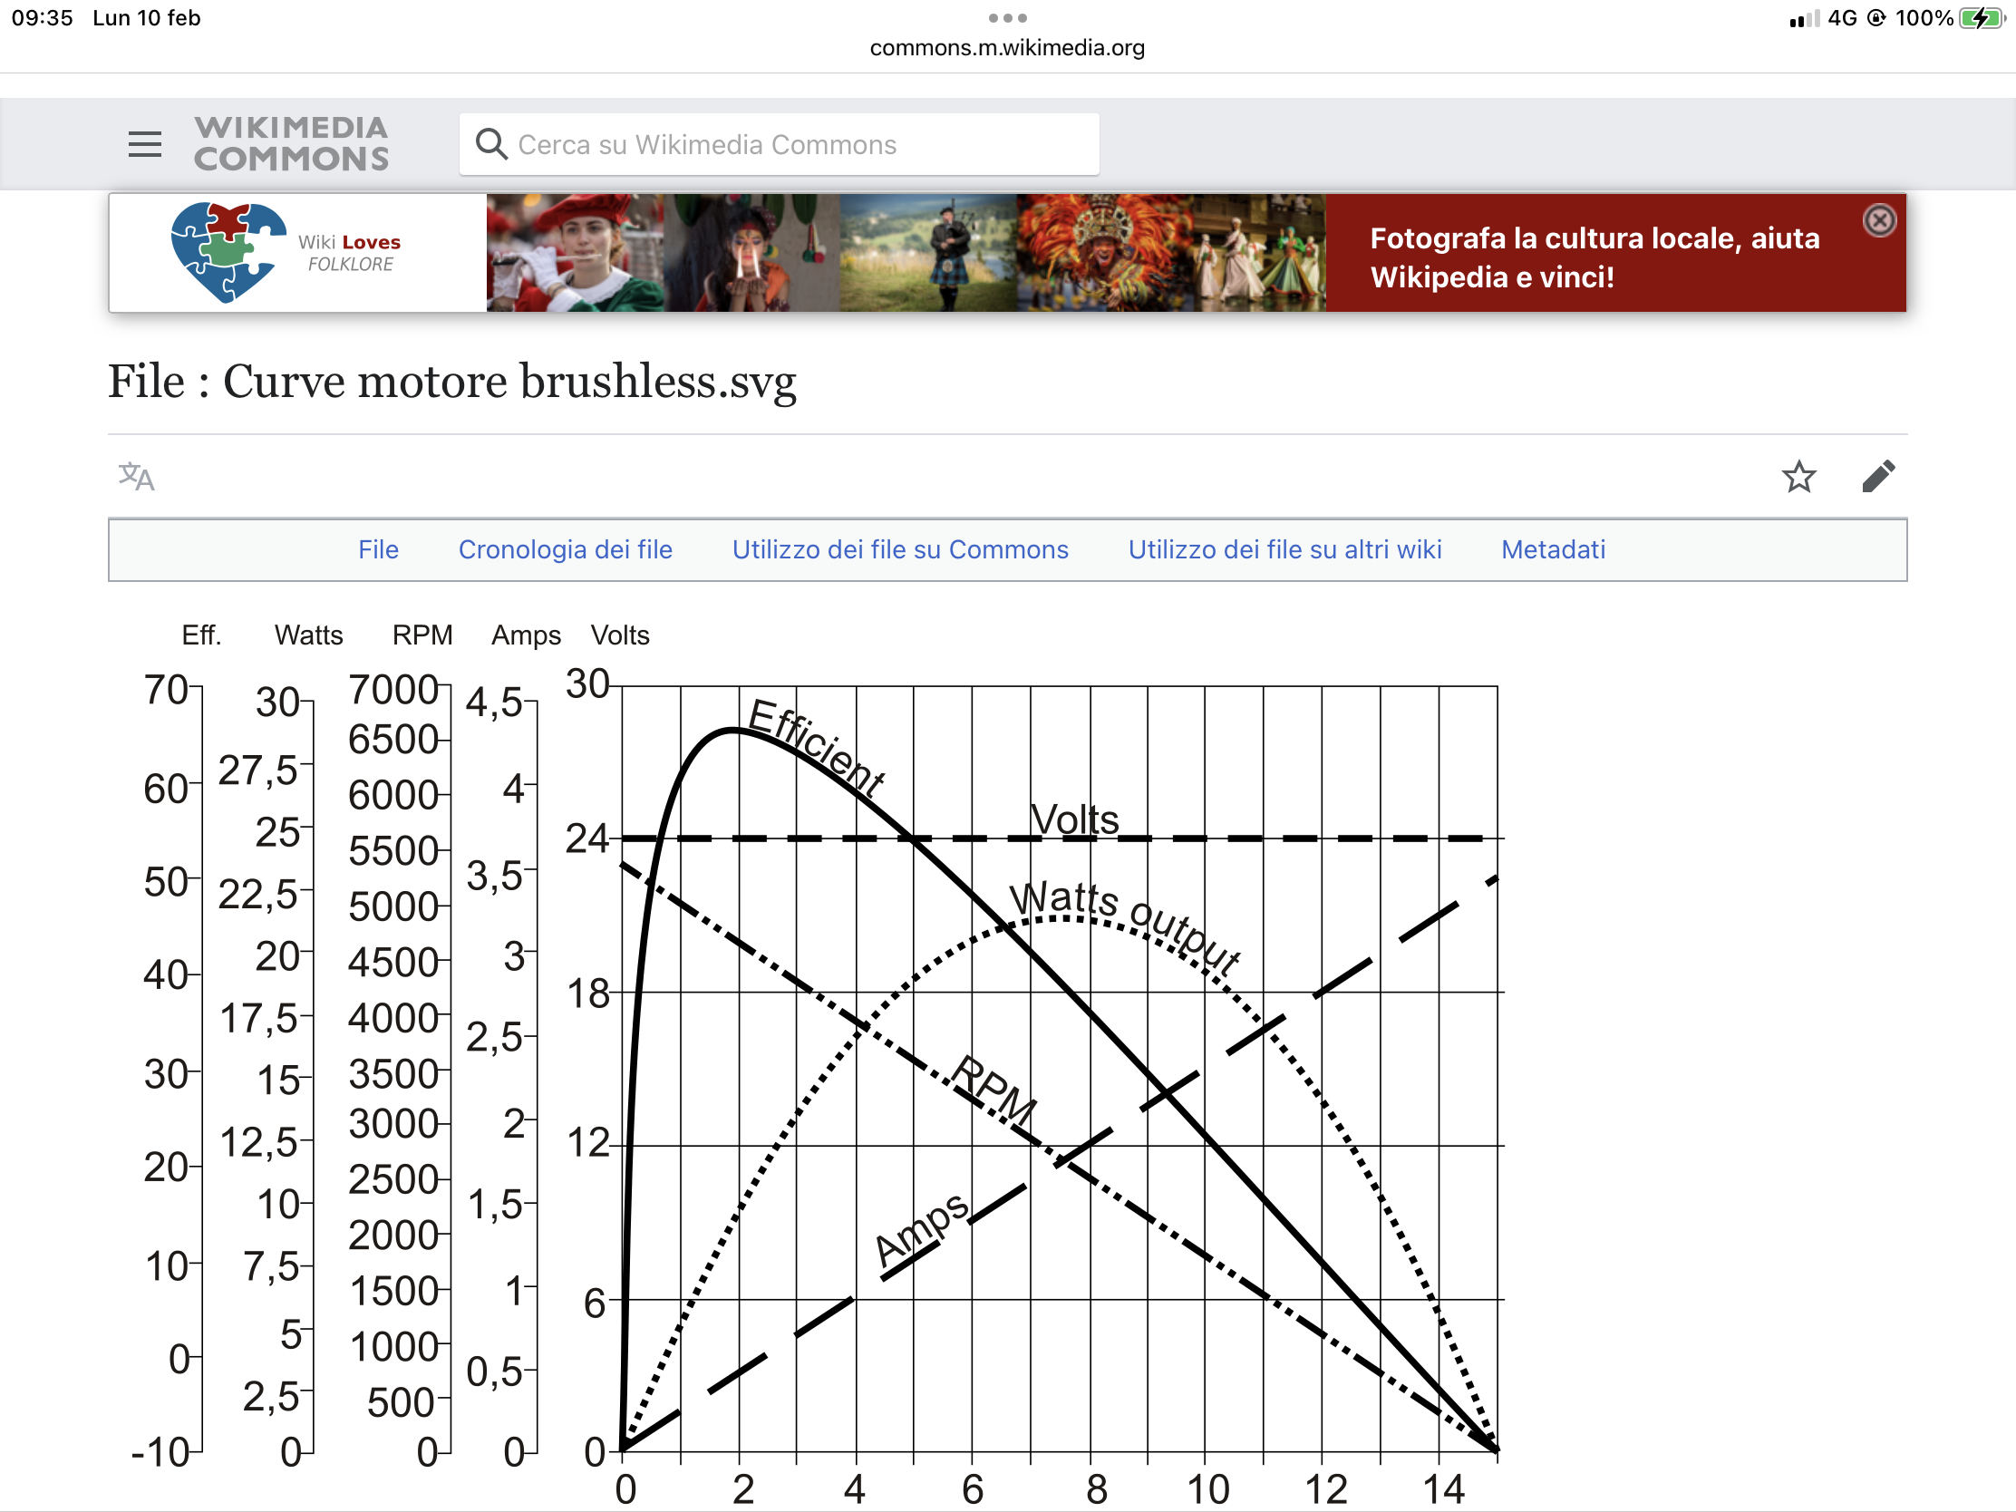Tap the search magnifier icon
Screen dimensions: 2016x1512
click(491, 144)
